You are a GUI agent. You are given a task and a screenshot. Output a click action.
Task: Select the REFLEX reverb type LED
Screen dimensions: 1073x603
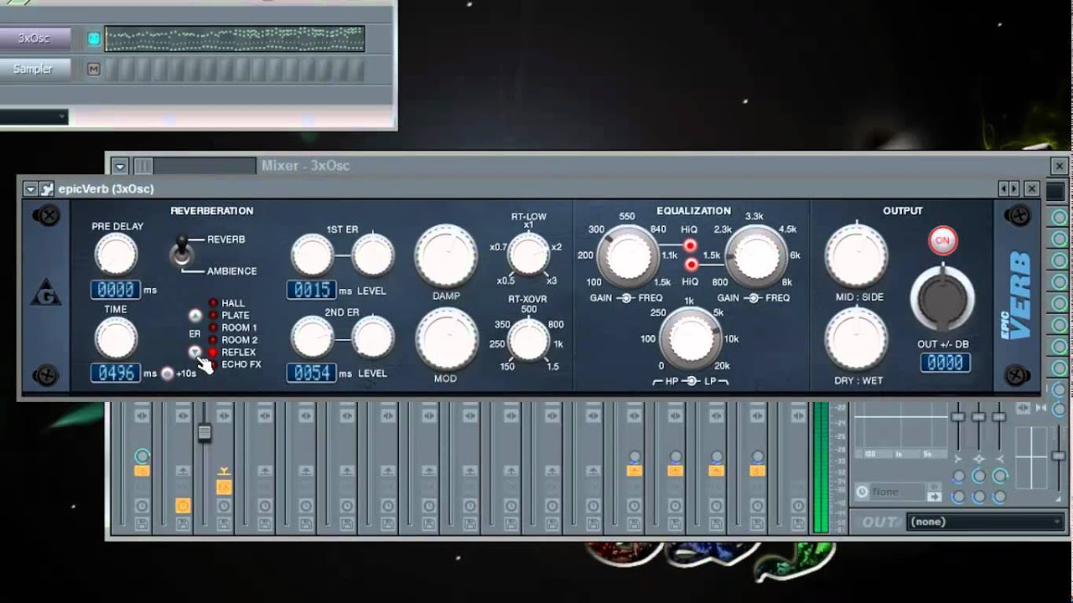213,353
